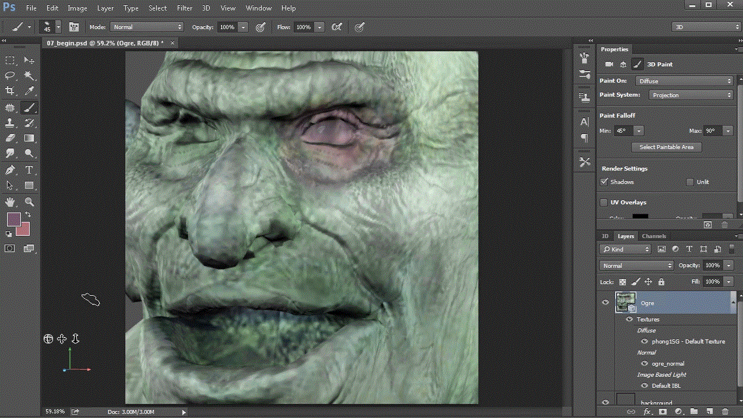This screenshot has width=743, height=418.
Task: Select the Move tool
Action: (29, 60)
